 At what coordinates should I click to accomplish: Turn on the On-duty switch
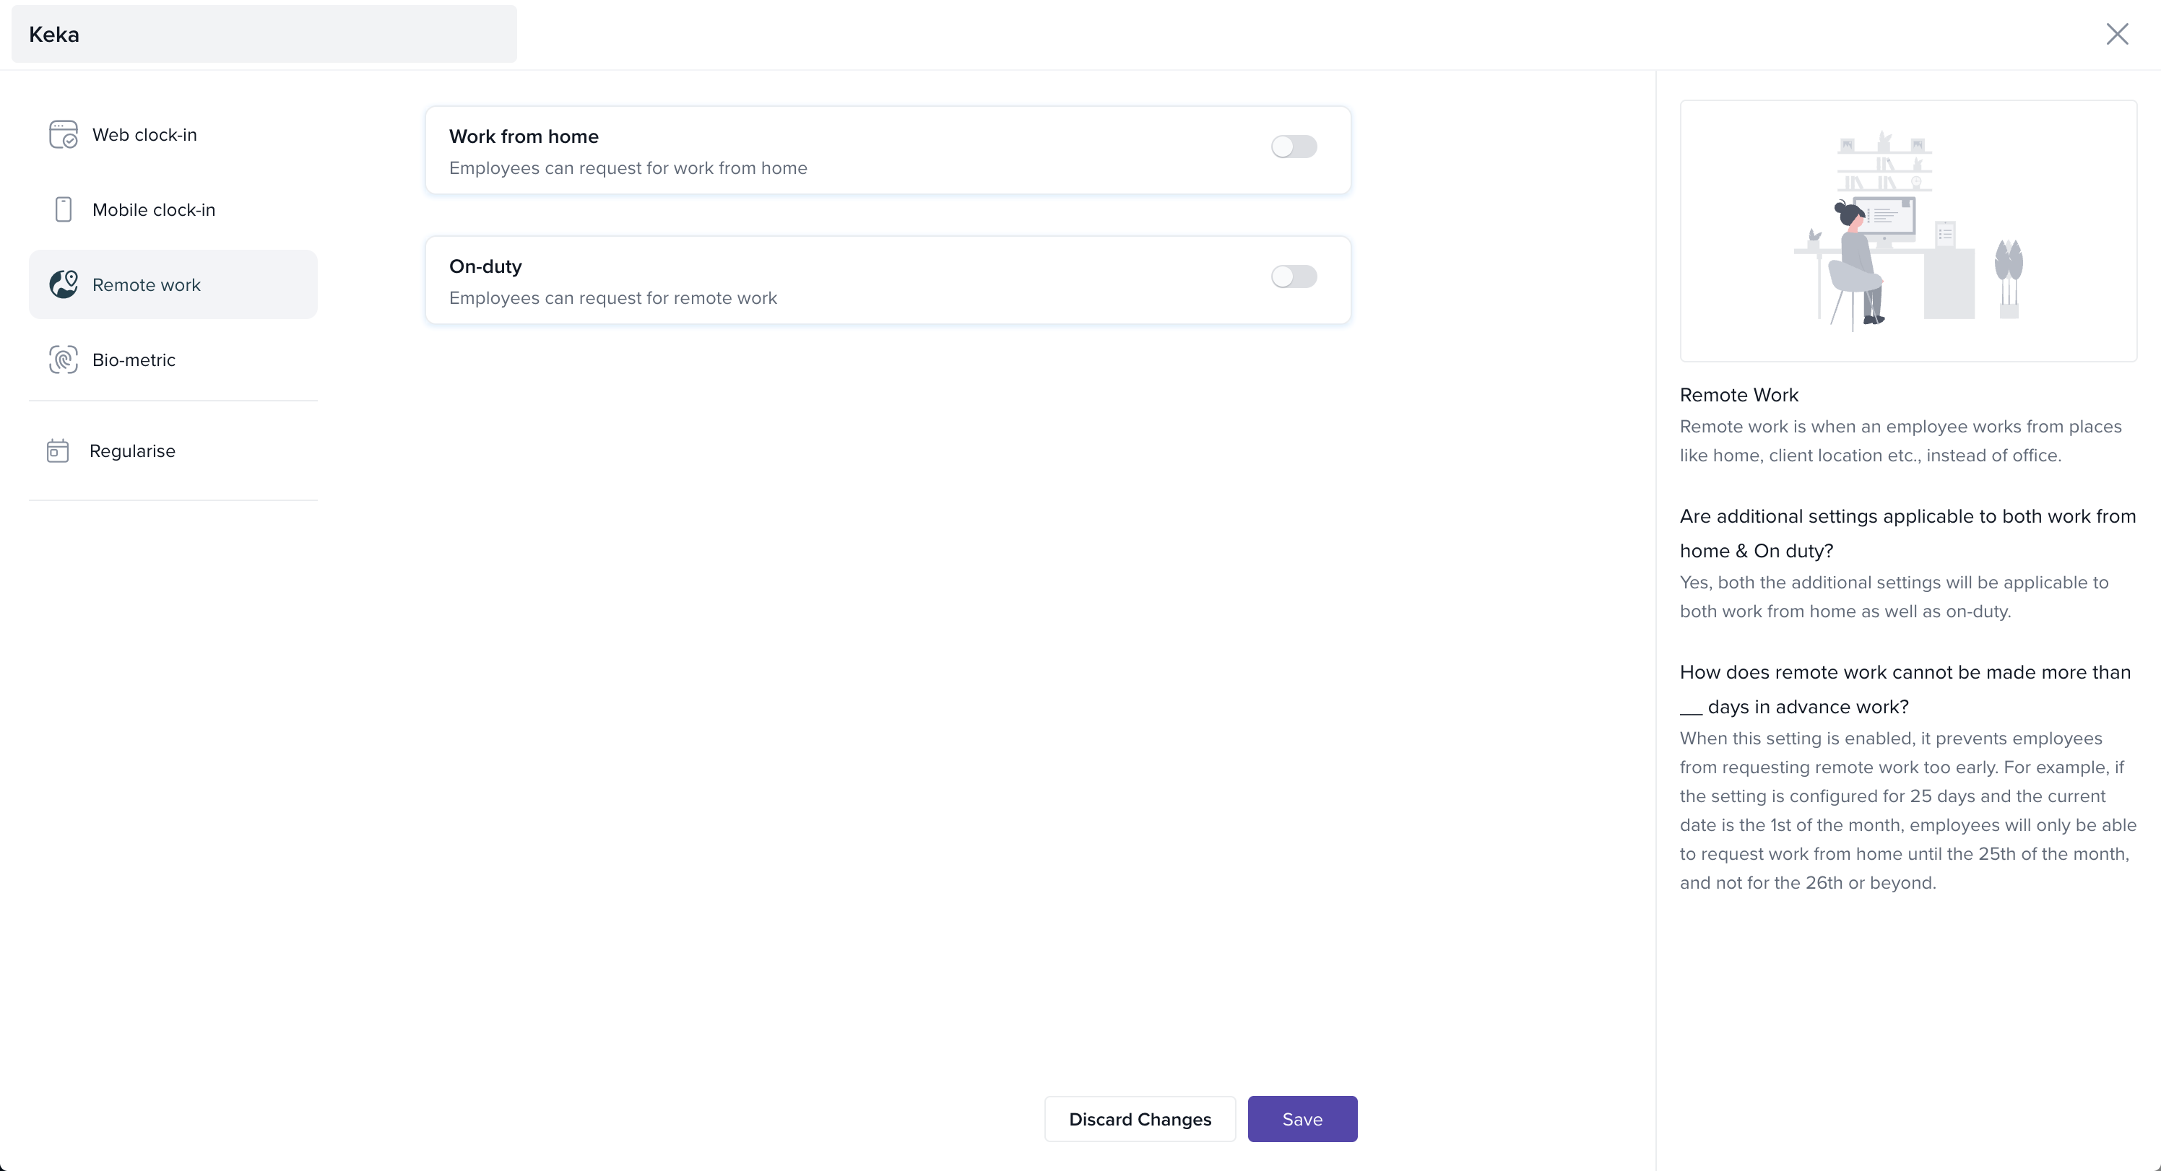(x=1294, y=277)
